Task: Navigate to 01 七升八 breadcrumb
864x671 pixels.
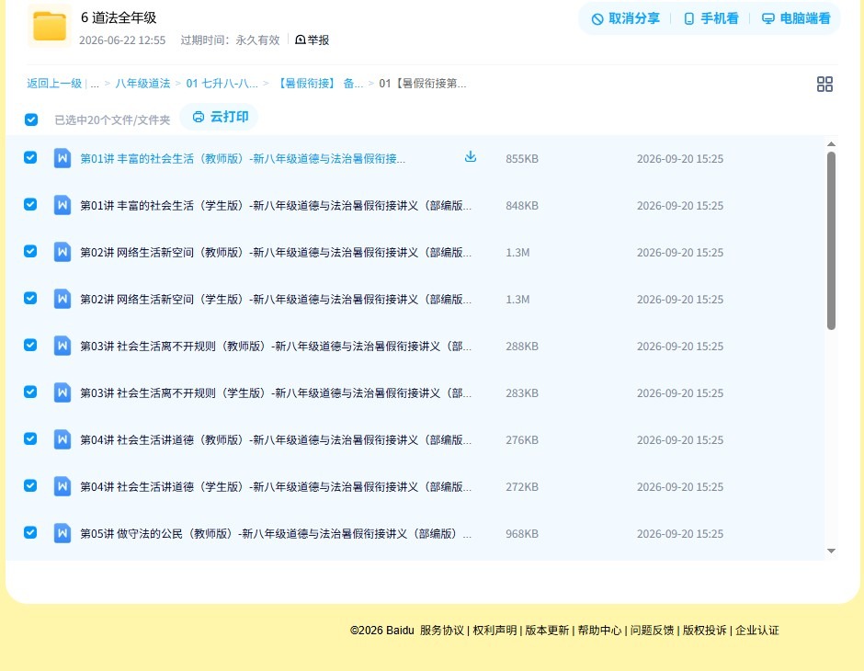Action: (222, 84)
